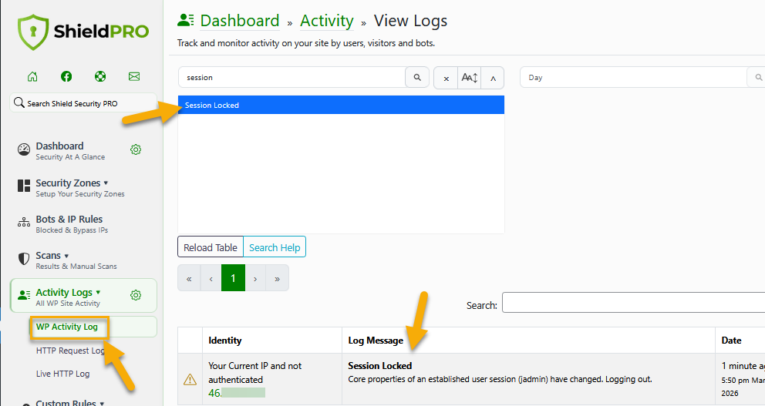
Task: Click the breadcrumb user-list icon
Action: tap(185, 20)
